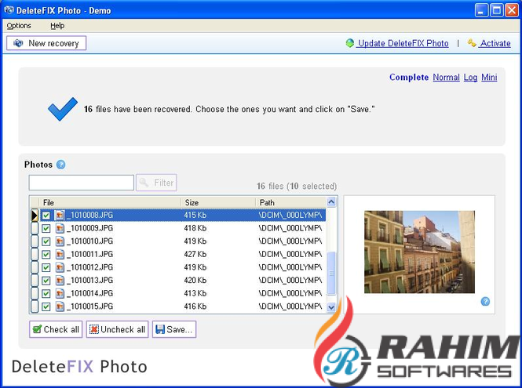Click the path cell of _1010008.JPG
Viewport: 522px width, 388px height.
pyautogui.click(x=290, y=215)
